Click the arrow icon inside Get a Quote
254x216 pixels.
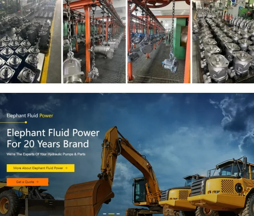pos(37,182)
